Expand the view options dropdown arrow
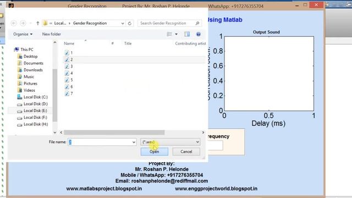 point(176,34)
